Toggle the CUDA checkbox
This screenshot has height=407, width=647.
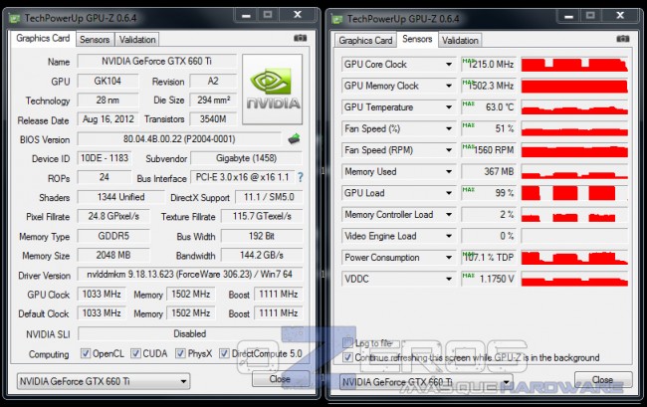click(x=135, y=353)
